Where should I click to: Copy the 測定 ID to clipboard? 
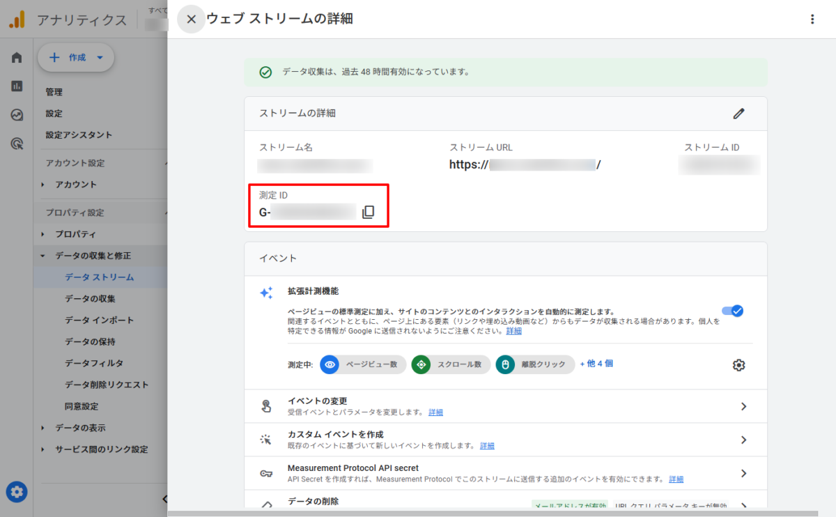point(368,212)
